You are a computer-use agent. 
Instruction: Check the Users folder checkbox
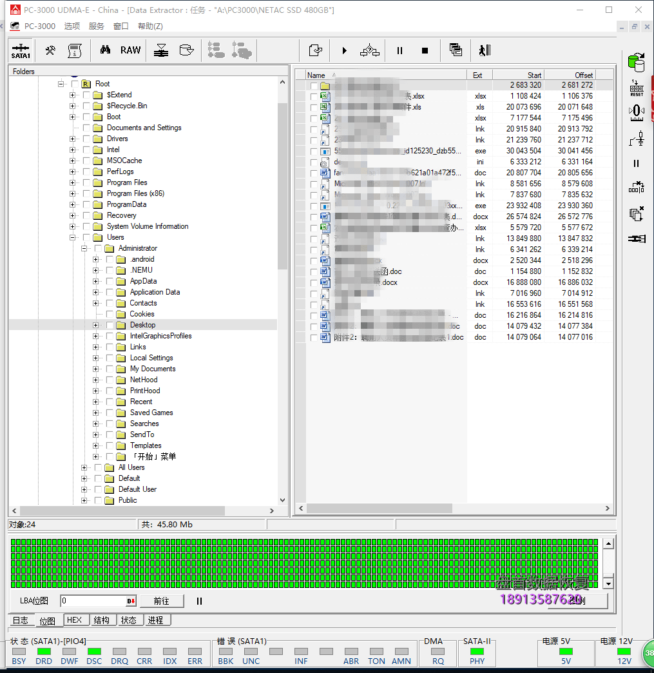pos(86,237)
